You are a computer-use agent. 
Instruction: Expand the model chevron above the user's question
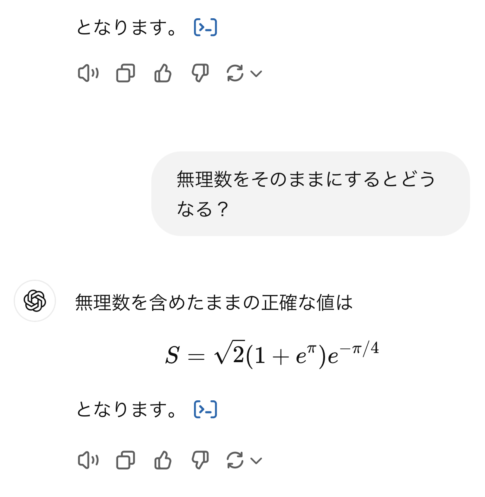coord(257,74)
